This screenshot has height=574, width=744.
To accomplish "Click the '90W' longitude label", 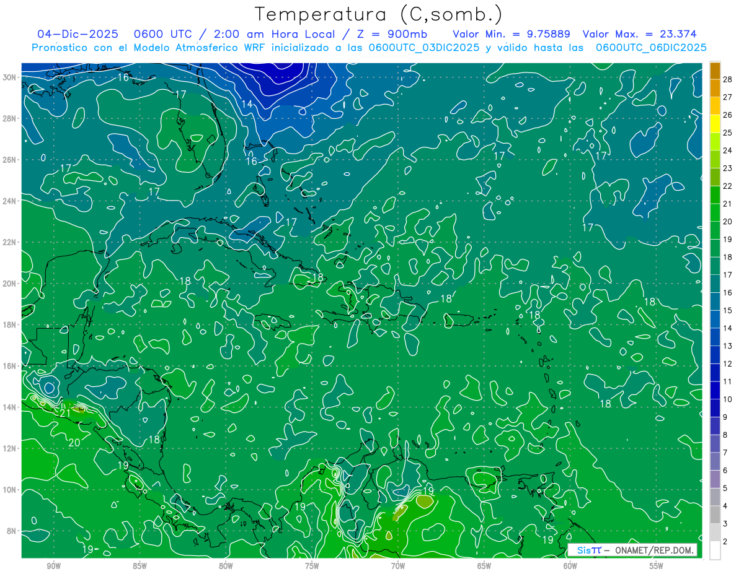I will tap(53, 566).
